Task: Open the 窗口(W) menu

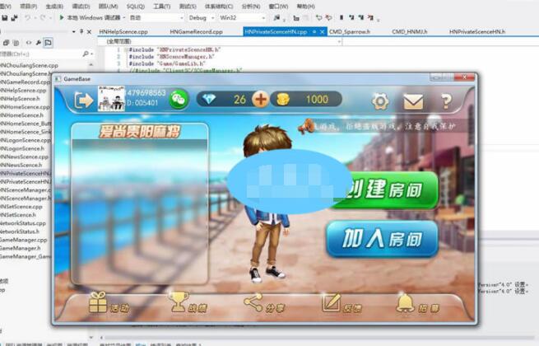Action: pos(278,7)
